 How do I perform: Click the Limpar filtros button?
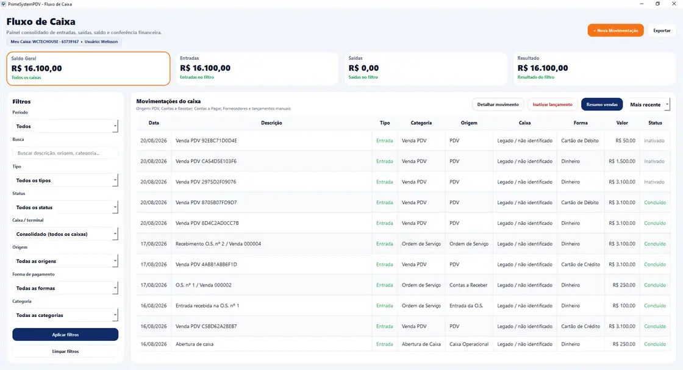(65, 351)
